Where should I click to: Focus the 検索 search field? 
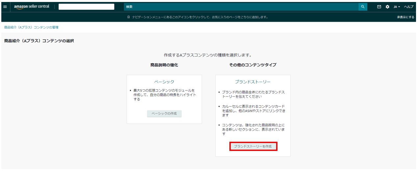tap(241, 7)
